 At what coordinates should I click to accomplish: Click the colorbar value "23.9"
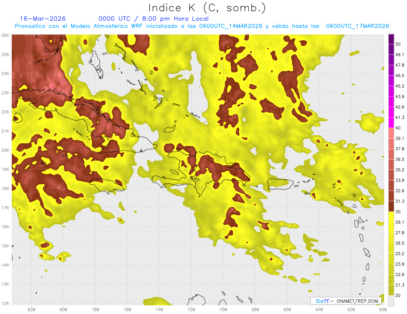point(400,264)
